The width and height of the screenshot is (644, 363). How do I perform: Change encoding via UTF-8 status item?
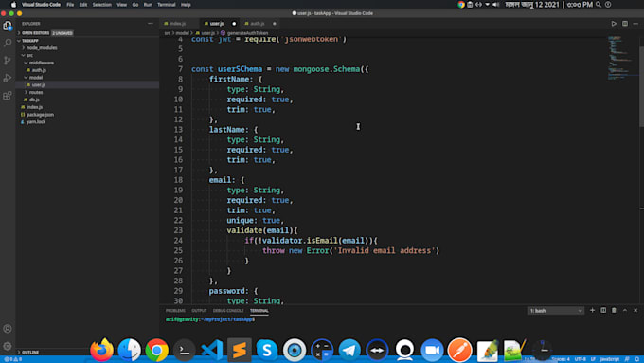(x=580, y=359)
